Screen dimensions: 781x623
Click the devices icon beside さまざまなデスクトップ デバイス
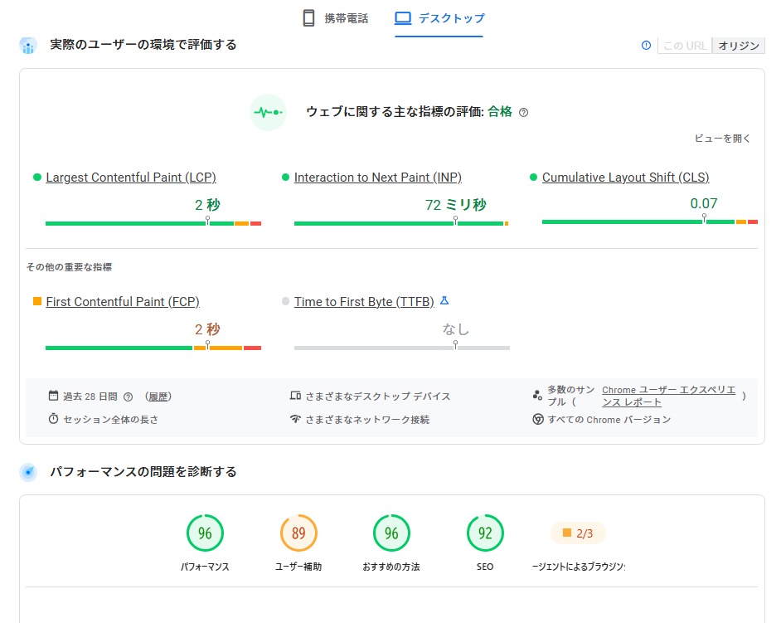[295, 396]
